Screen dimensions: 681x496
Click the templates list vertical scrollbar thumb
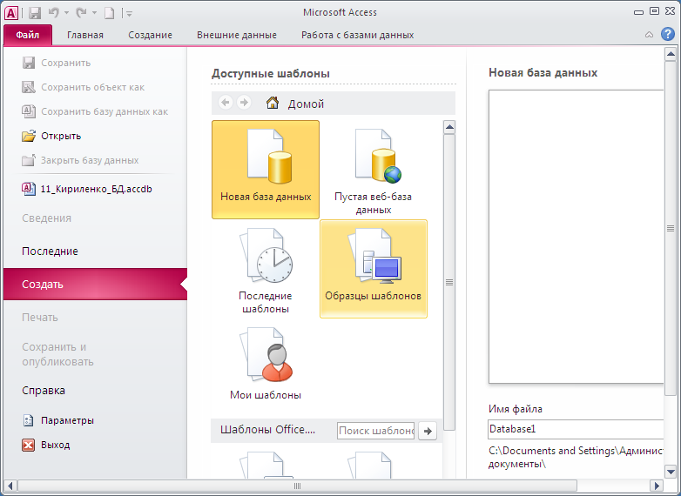pos(449,283)
